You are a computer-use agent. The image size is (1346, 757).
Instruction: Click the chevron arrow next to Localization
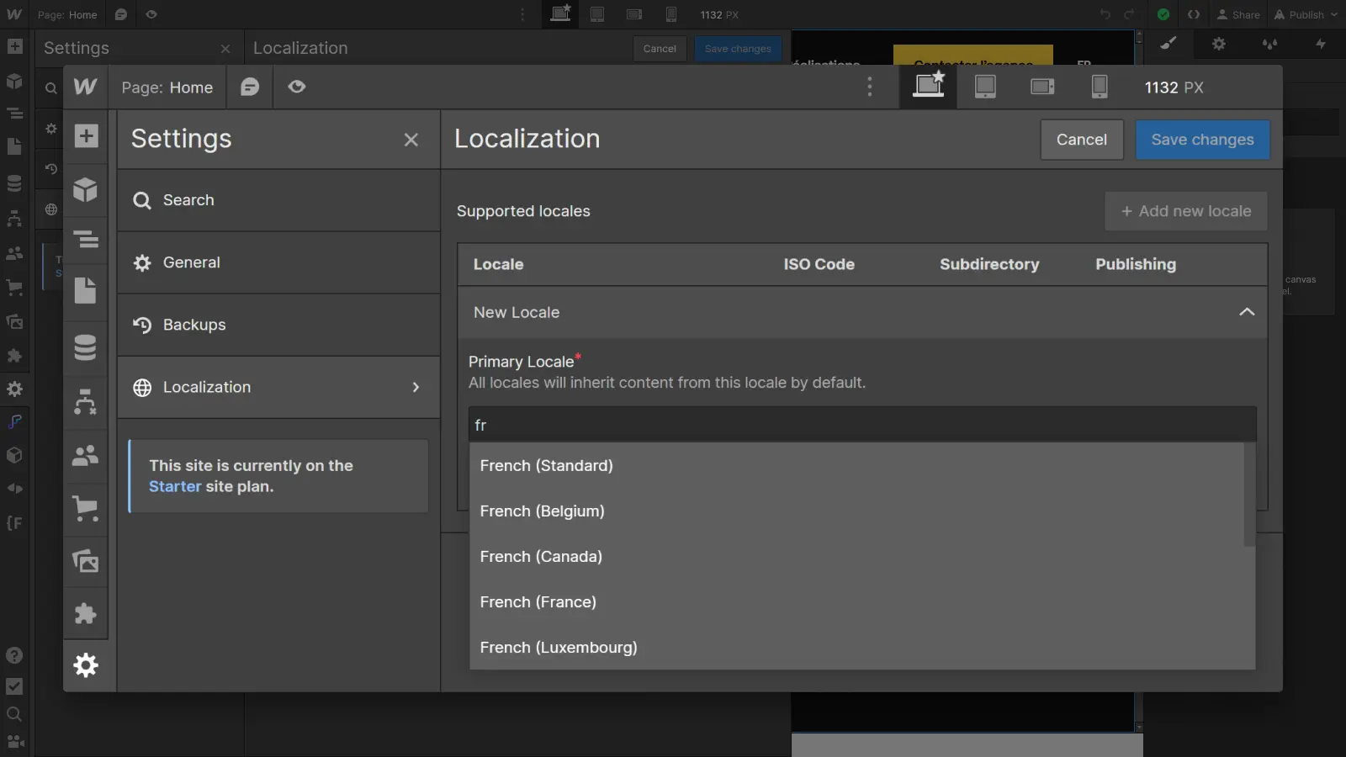416,387
